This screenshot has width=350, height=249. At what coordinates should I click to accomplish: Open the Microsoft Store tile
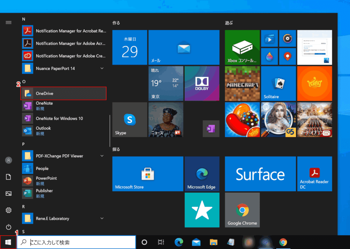[148, 174]
